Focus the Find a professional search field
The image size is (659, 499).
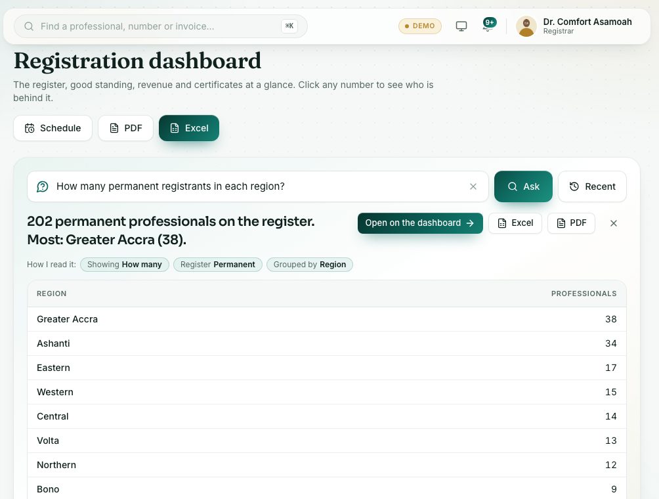pyautogui.click(x=161, y=26)
